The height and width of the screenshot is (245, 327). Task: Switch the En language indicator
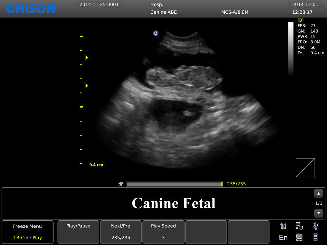(283, 237)
